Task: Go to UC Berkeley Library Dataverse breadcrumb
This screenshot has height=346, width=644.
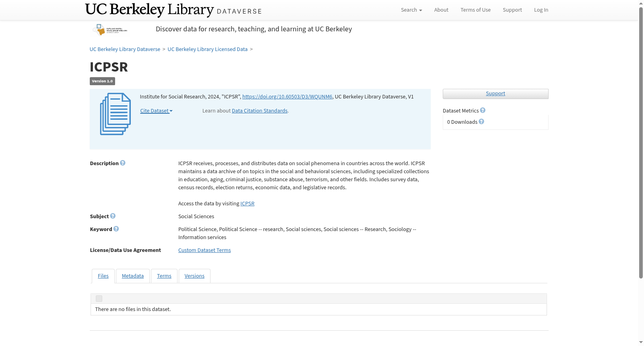Action: [125, 49]
